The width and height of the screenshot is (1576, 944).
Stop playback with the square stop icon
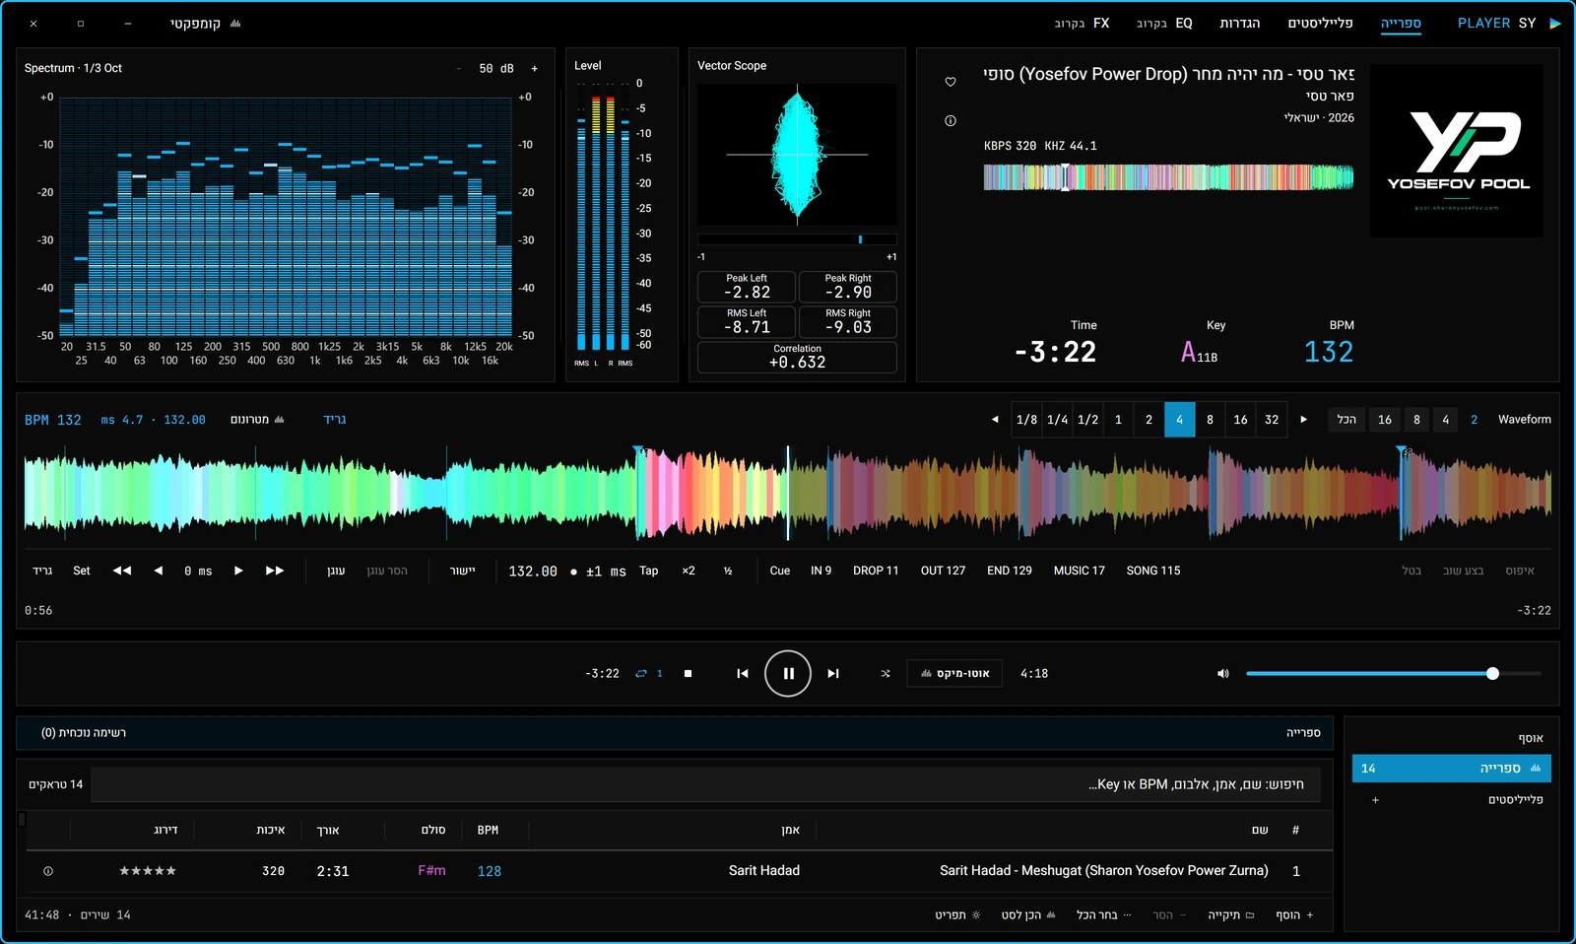pos(688,674)
